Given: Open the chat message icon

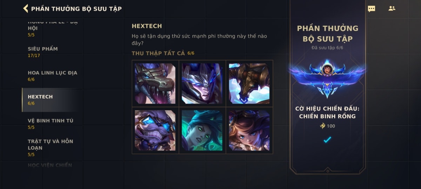Looking at the screenshot, I should pos(371,9).
